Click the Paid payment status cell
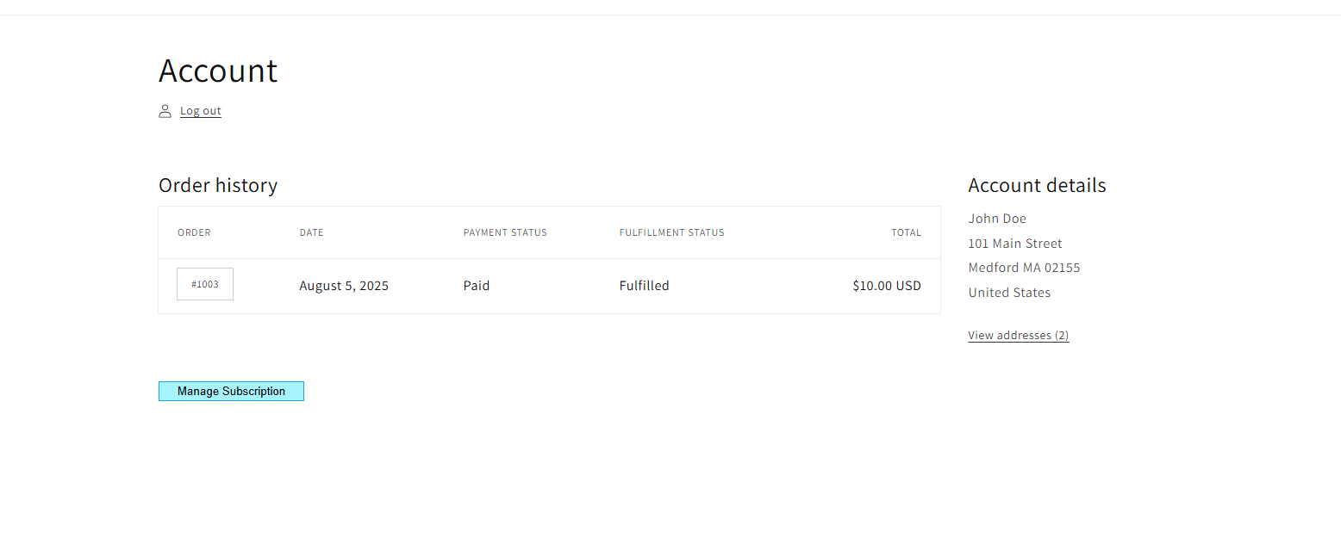This screenshot has height=544, width=1341. (x=477, y=286)
